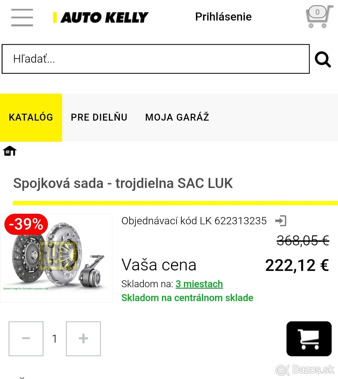Open MOJA GARÁŽ menu item

click(x=177, y=117)
